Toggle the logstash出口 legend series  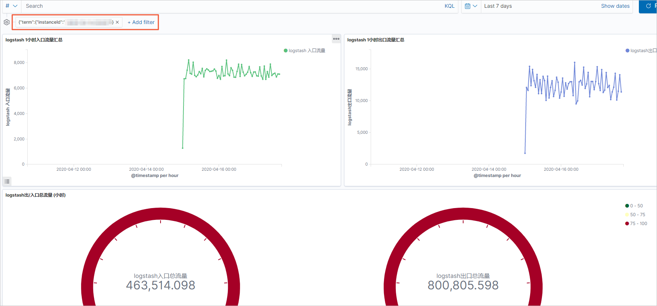641,51
